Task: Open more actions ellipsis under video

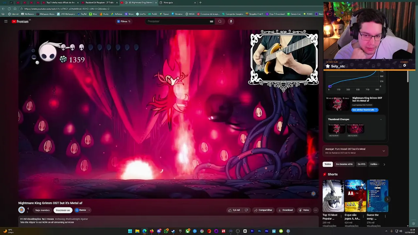Action: tap(316, 210)
